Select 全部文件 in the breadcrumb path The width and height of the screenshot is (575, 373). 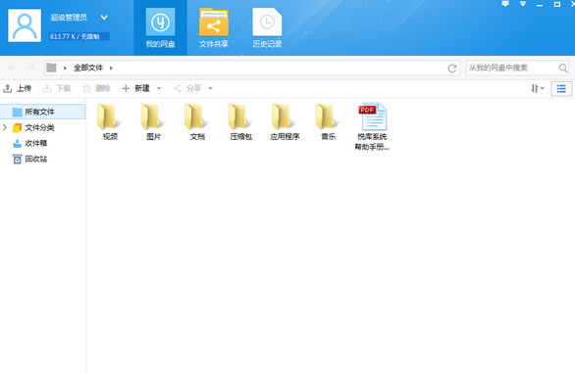tap(88, 68)
